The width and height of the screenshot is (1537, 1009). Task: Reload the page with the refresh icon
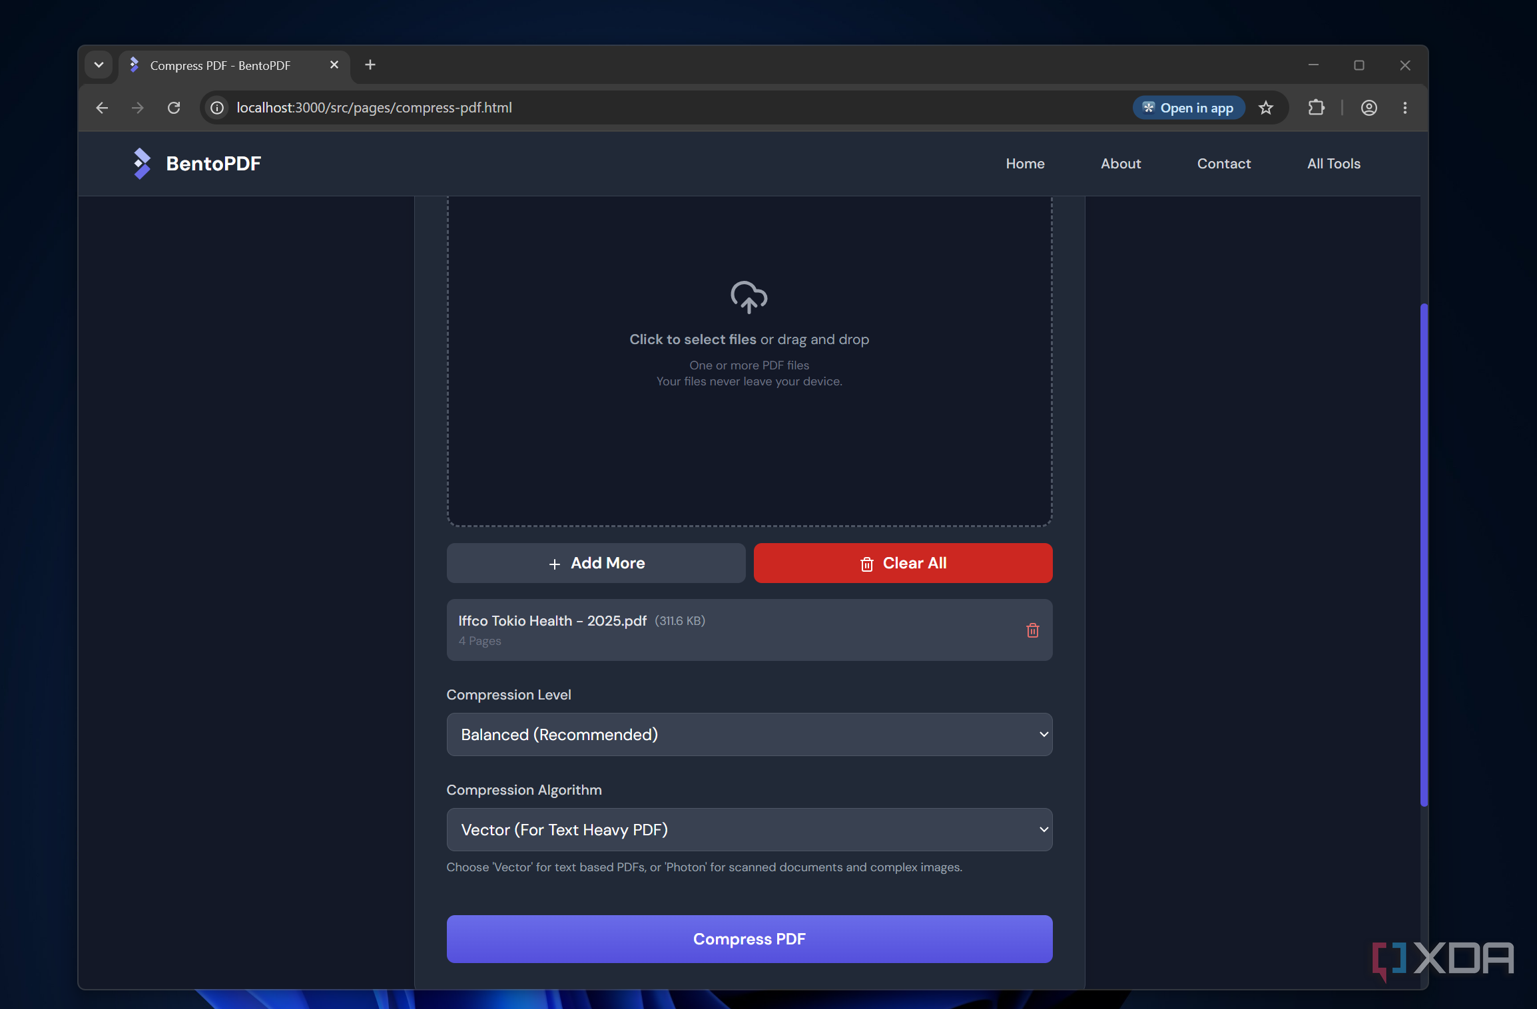(x=174, y=108)
